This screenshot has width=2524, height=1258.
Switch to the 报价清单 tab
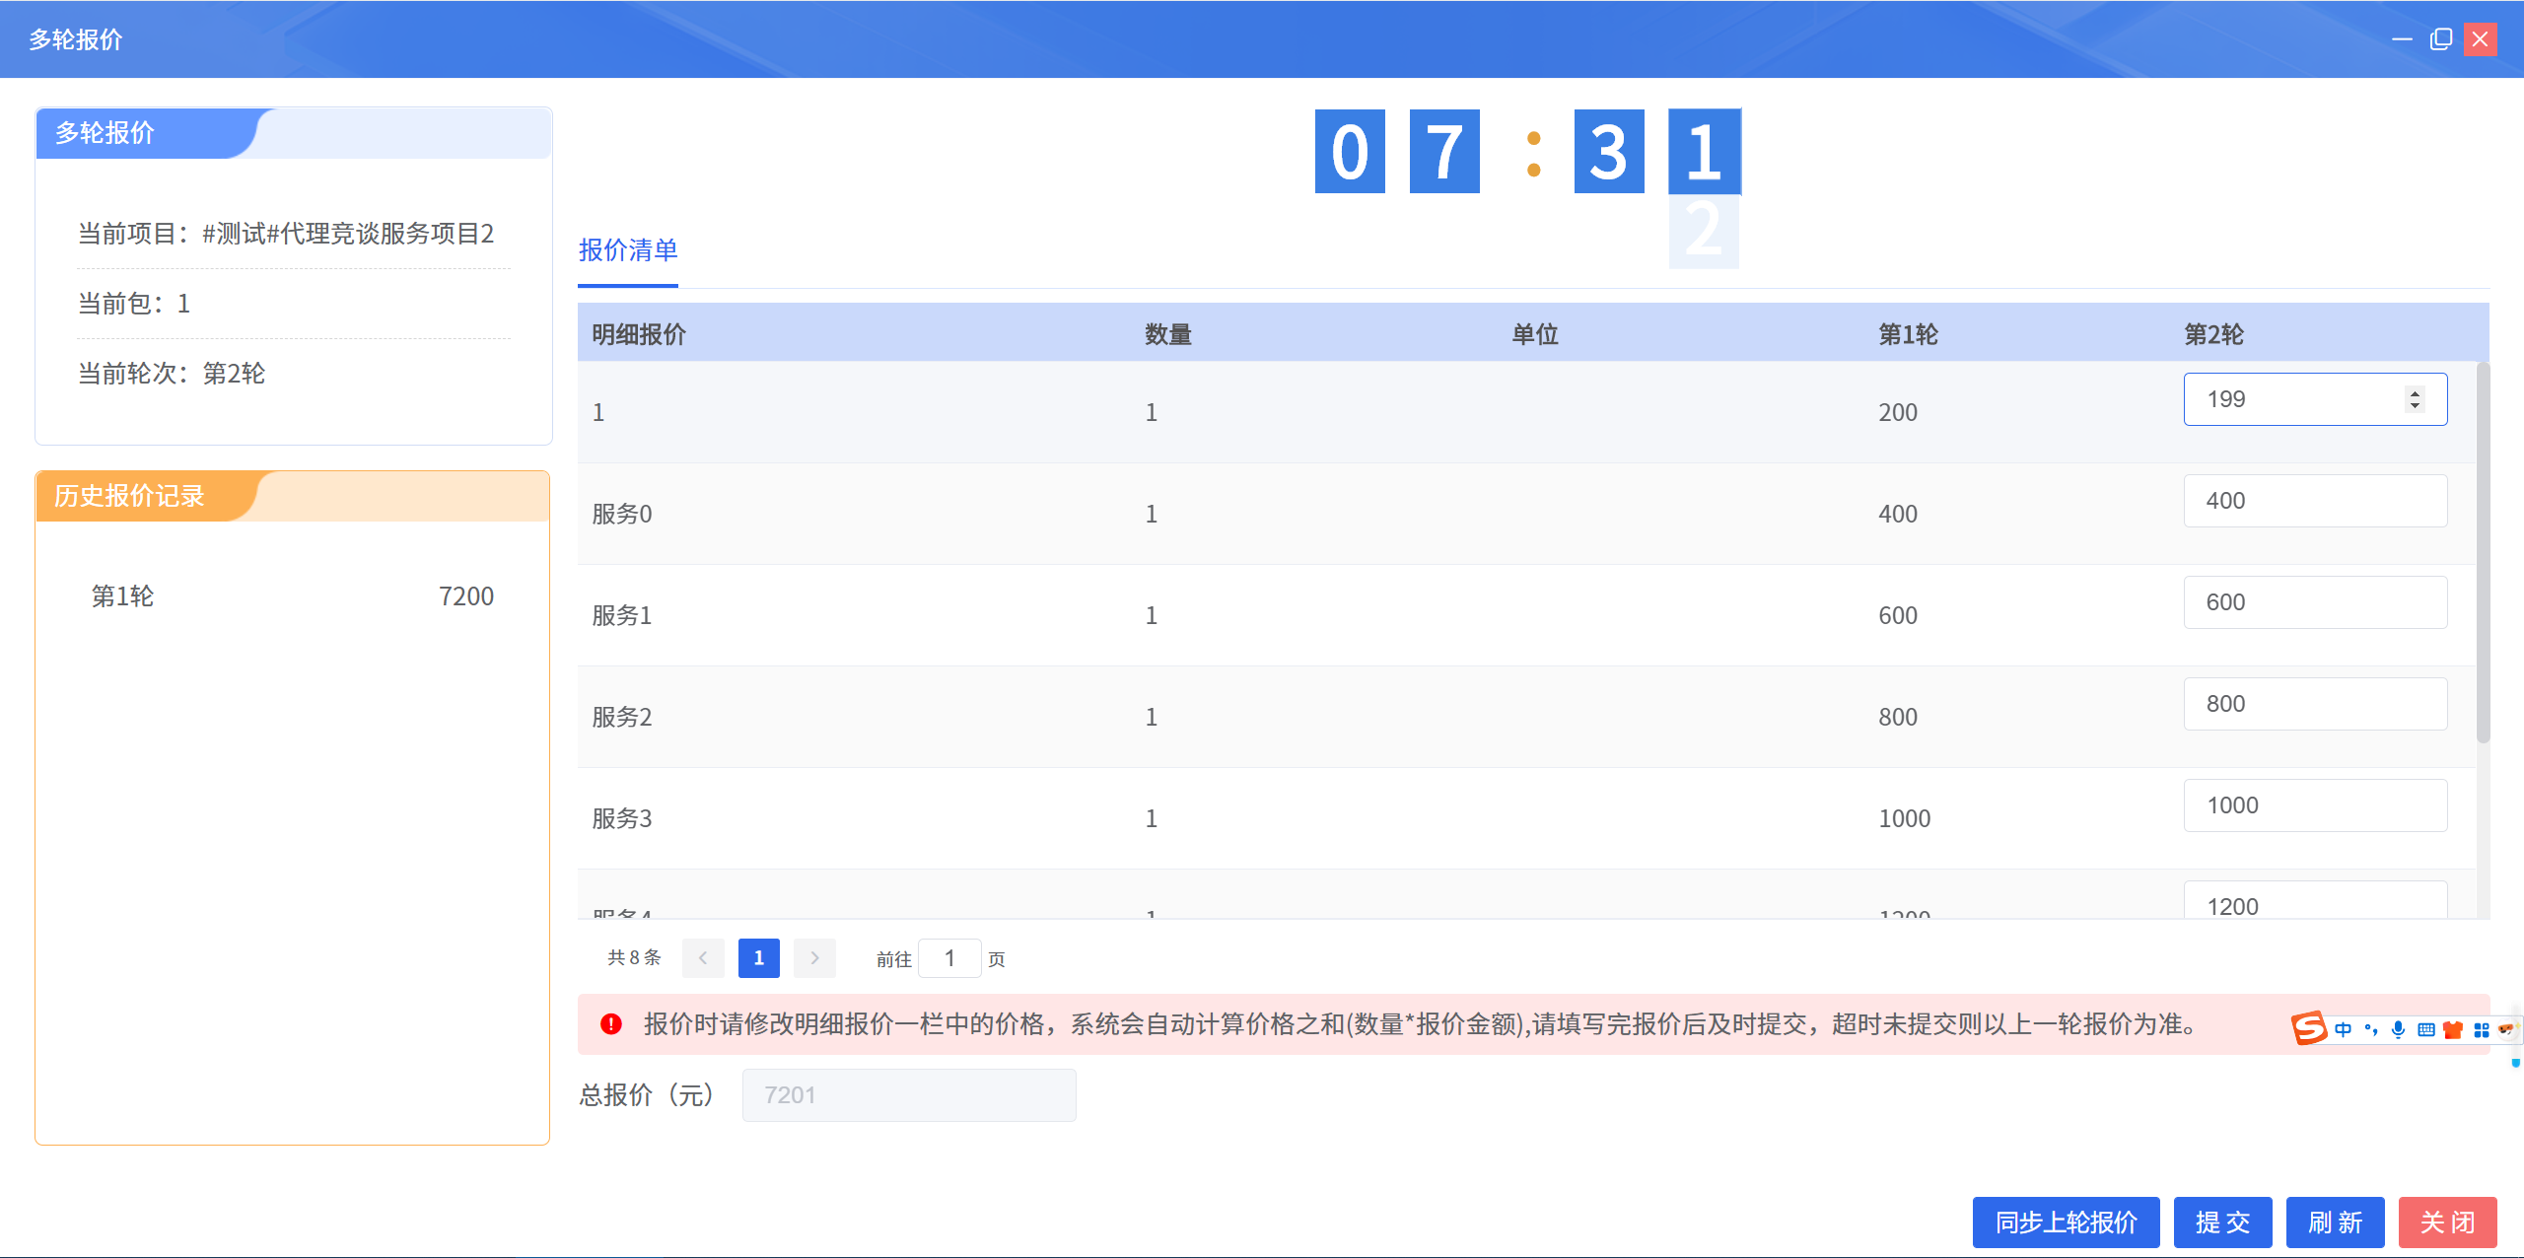tap(628, 250)
